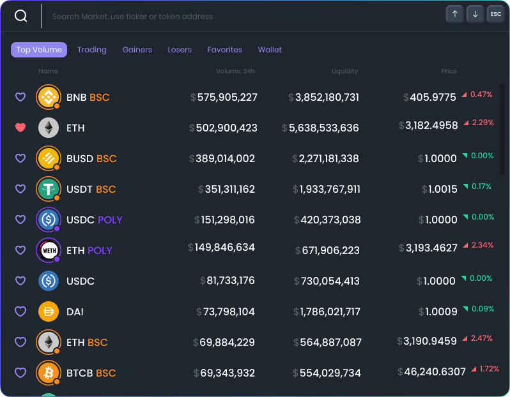Click the WETH ETH POLY icon

point(48,250)
